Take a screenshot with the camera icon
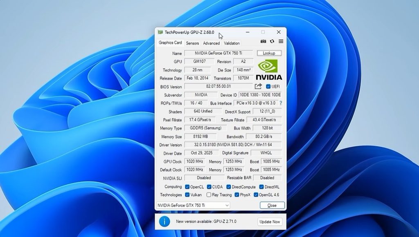Image resolution: width=419 pixels, height=237 pixels. coord(263,41)
